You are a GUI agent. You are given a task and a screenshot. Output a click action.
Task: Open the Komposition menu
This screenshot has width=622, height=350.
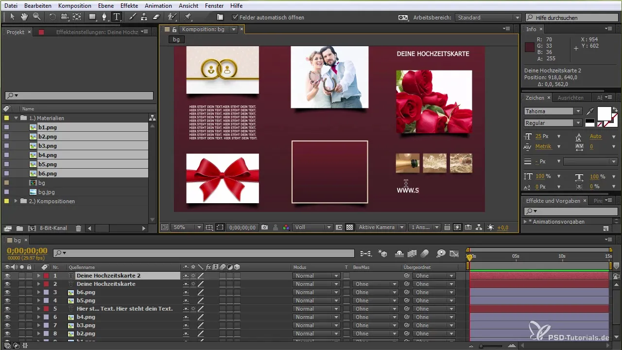tap(74, 5)
